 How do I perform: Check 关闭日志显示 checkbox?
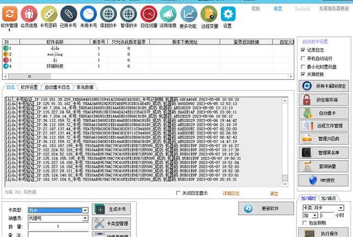coord(178,193)
